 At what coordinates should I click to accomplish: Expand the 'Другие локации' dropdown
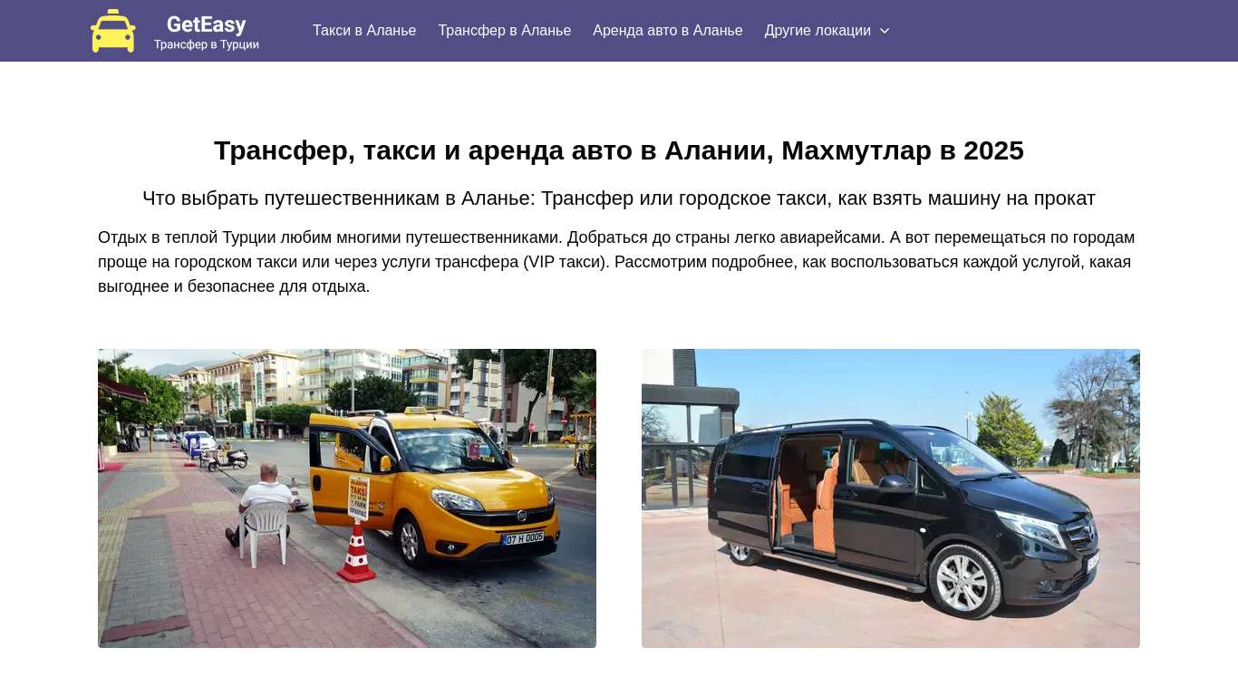(827, 31)
